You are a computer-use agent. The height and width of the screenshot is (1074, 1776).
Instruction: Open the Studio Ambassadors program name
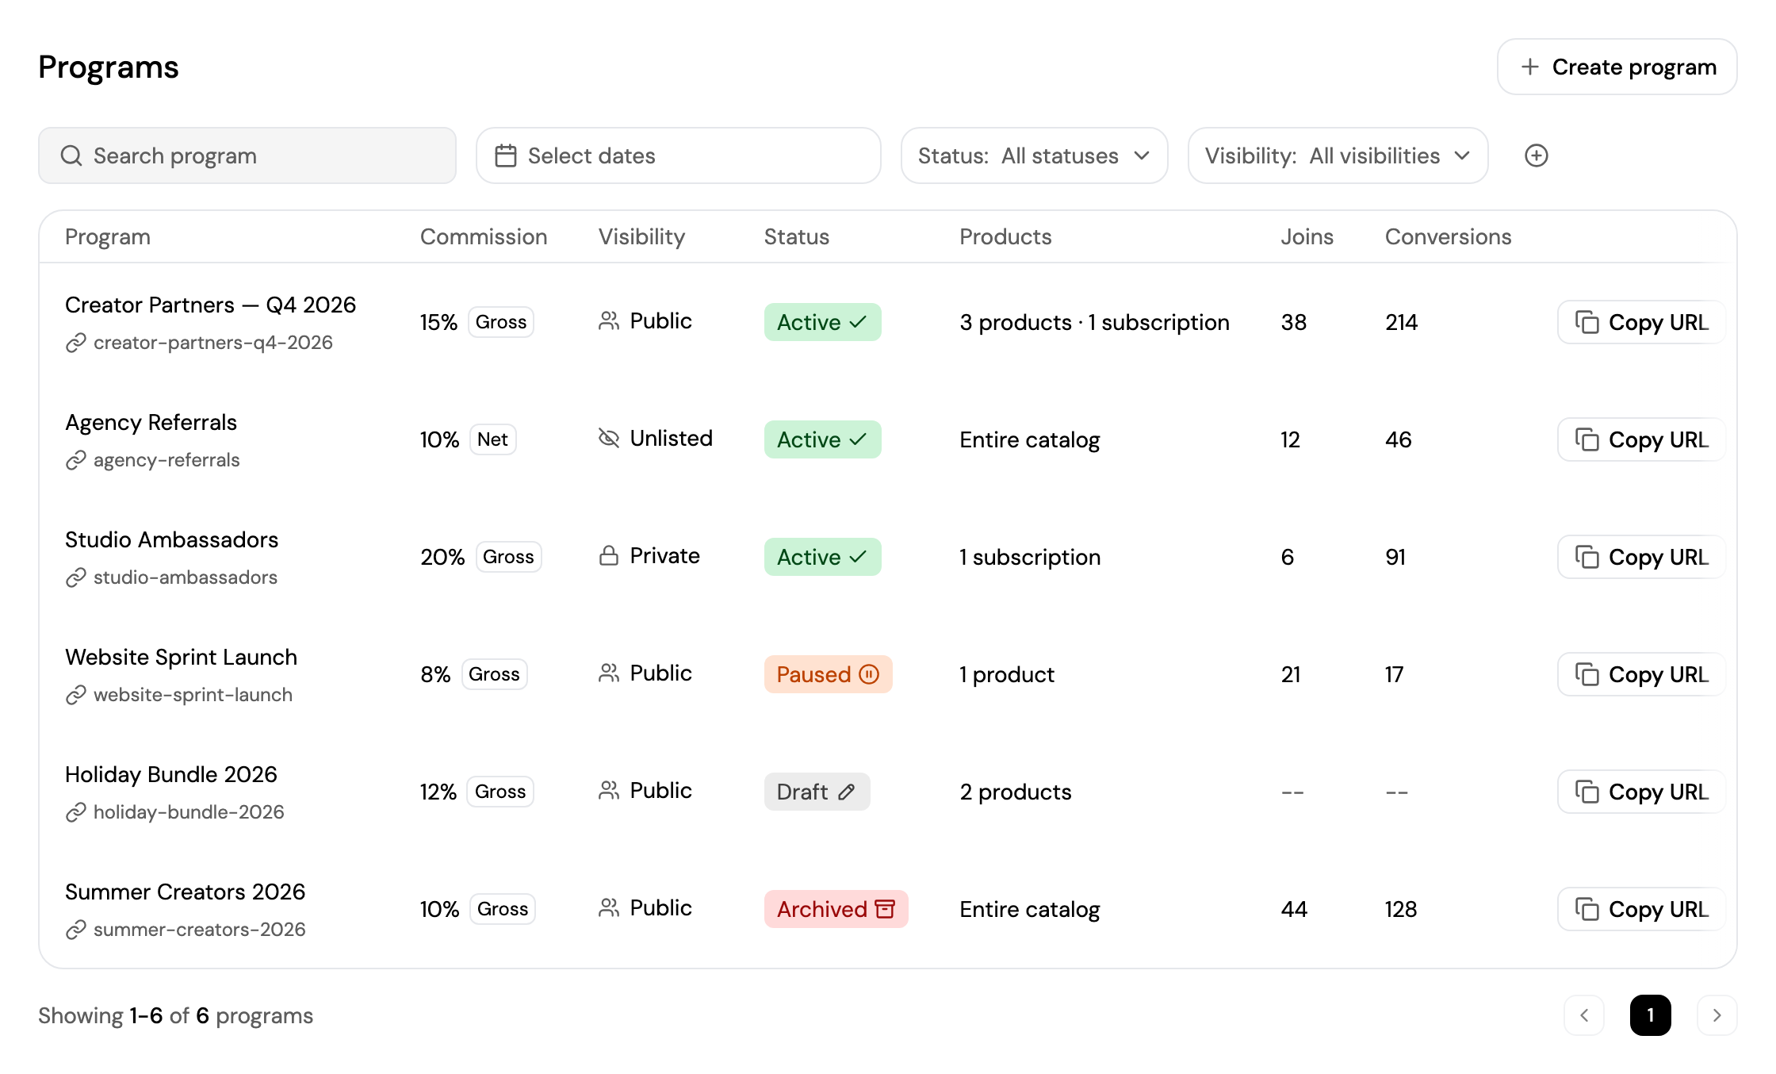tap(171, 539)
